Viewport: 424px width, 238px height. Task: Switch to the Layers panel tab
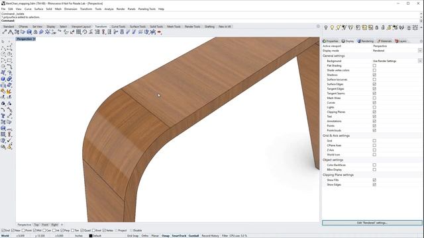coord(401,41)
